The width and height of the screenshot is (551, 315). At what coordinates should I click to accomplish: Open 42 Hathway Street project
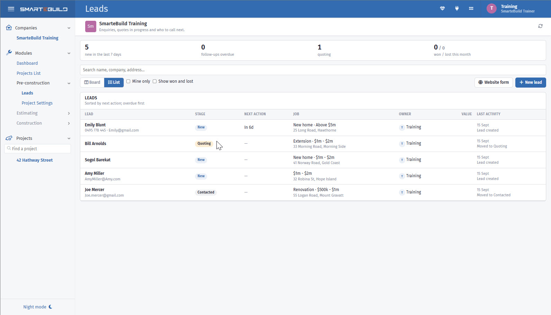click(35, 160)
